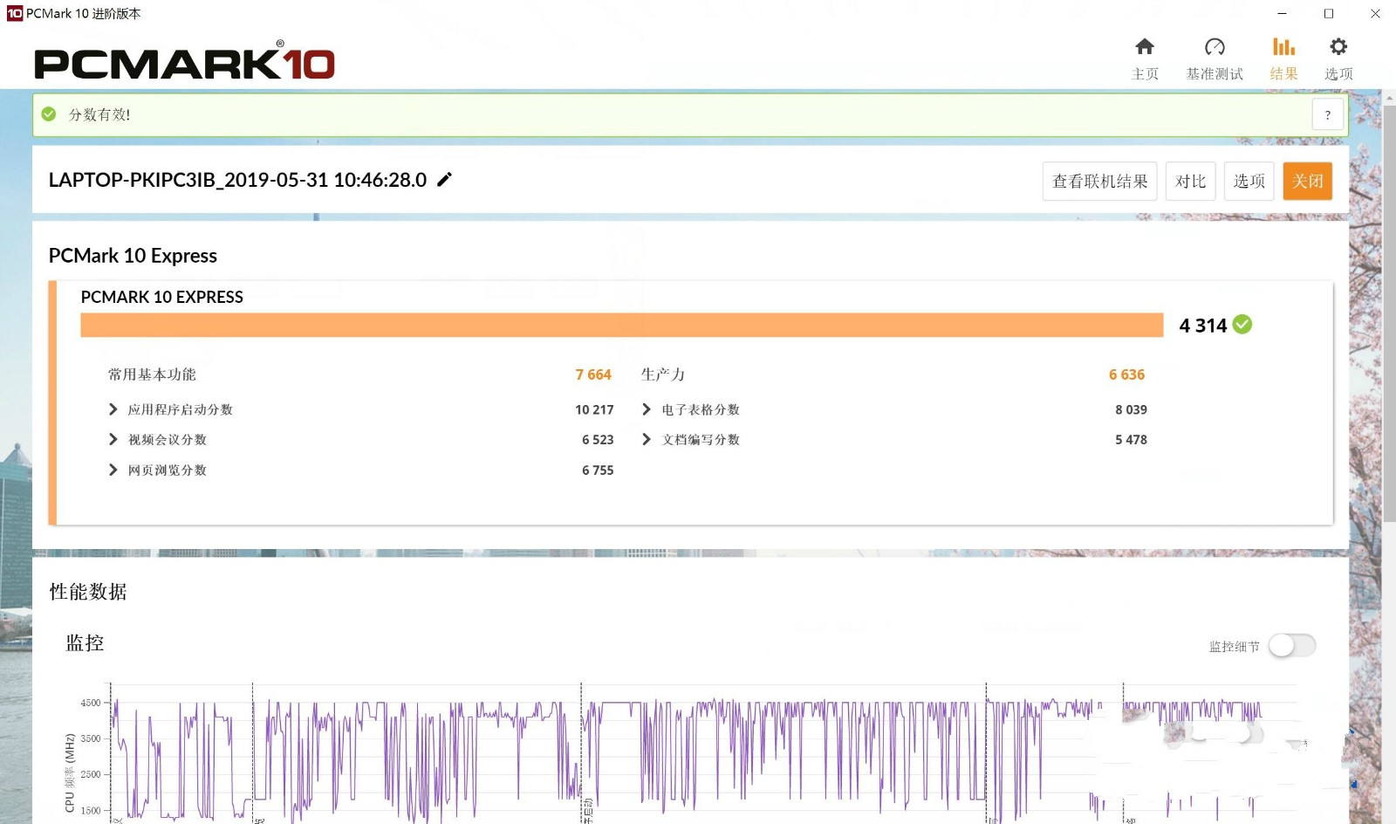Screen dimensions: 1396x824
Task: Click the 文档编写分数 value 5 478
Action: coord(1131,440)
